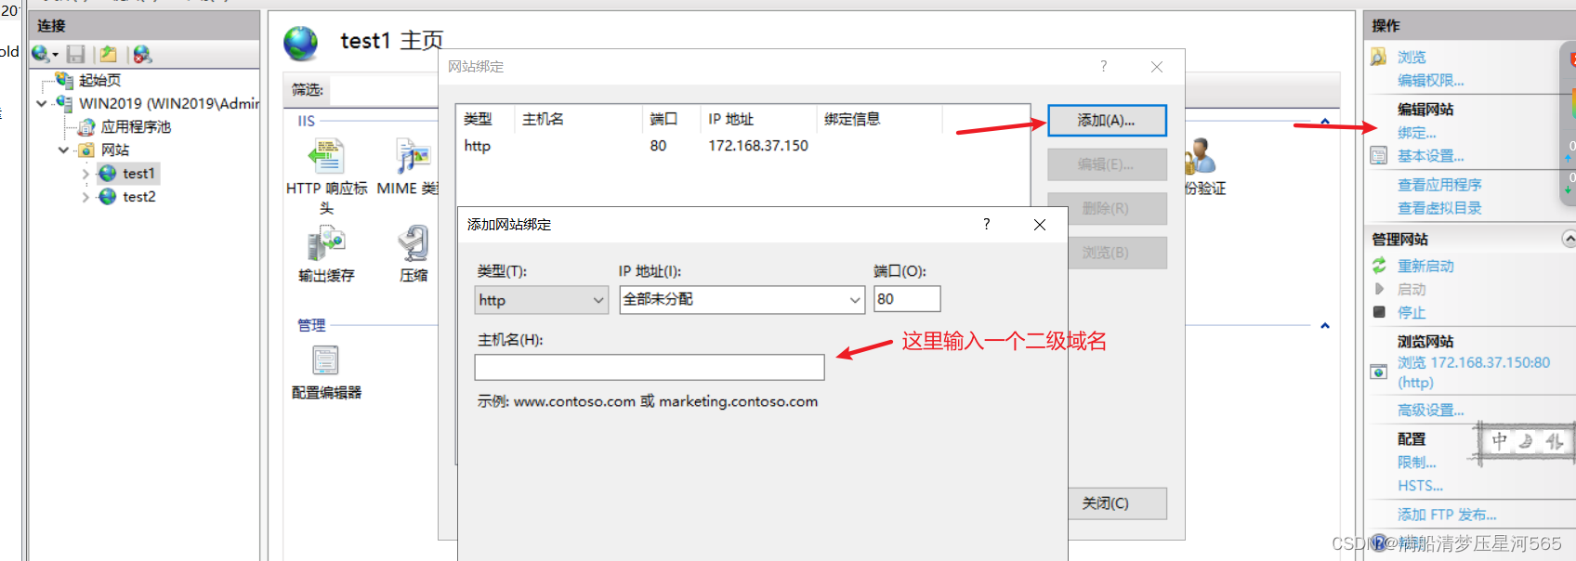
Task: Click the 主机名 input field
Action: (650, 368)
